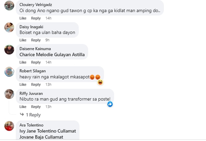206x141 pixels.
Task: Like Daisy Inagaki's comment
Action: 23,40
